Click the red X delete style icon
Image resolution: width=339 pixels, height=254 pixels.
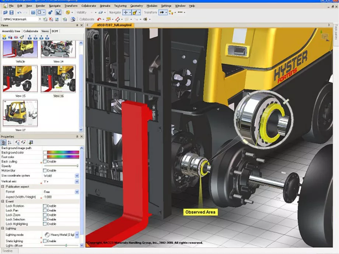click(x=51, y=19)
